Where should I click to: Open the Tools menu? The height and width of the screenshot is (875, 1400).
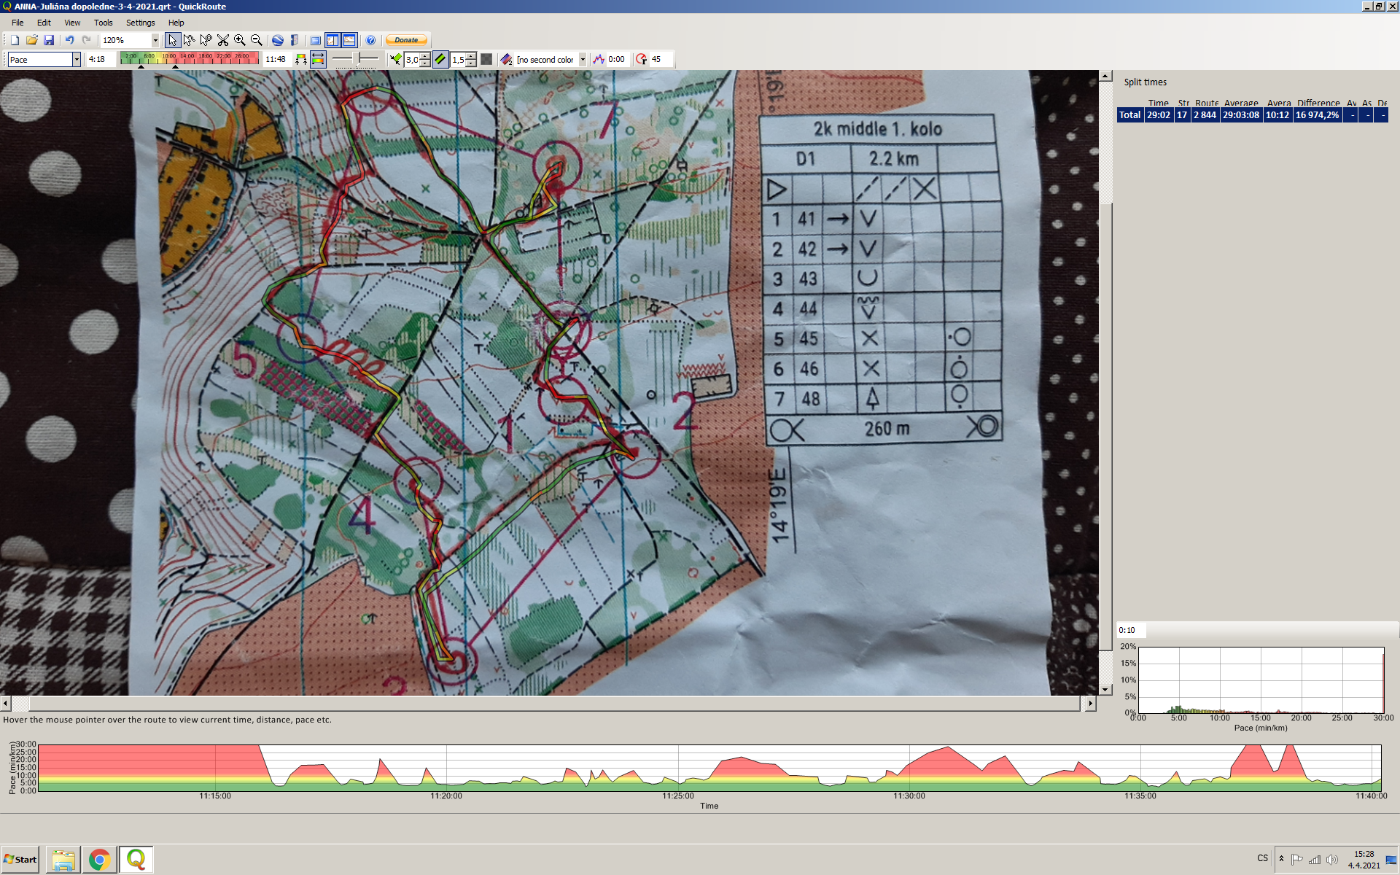click(x=103, y=23)
